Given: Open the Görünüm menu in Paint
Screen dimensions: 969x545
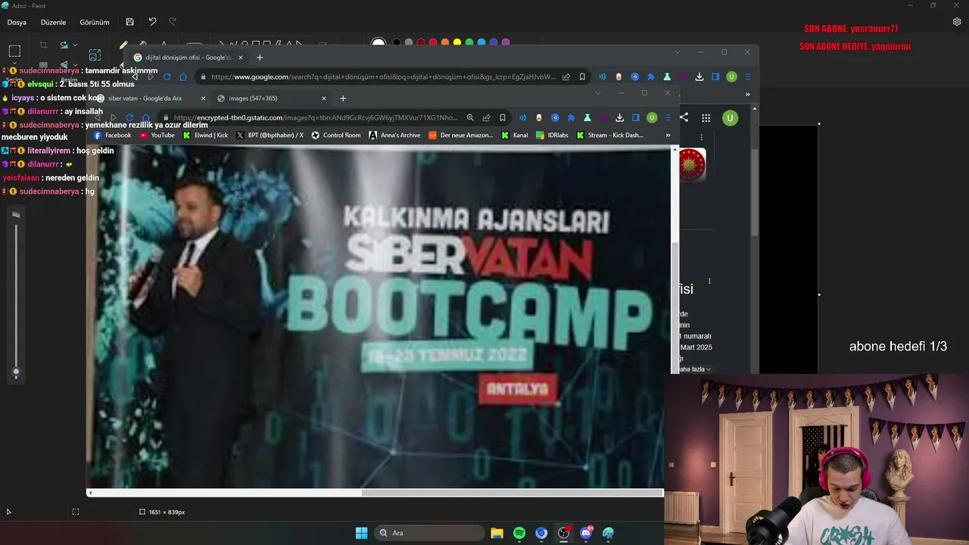Looking at the screenshot, I should pyautogui.click(x=95, y=23).
